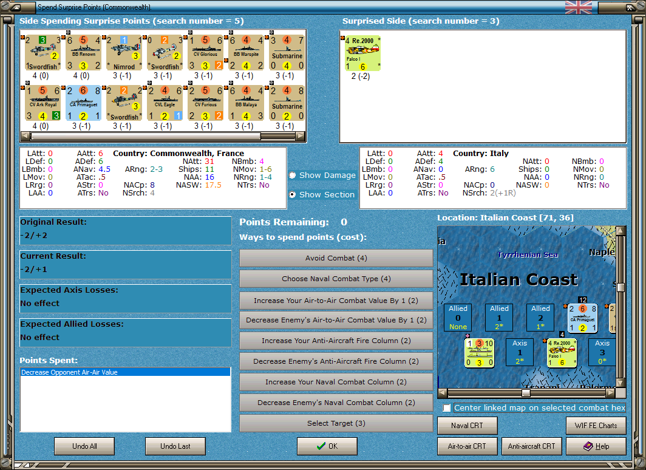646x470 pixels.
Task: Select the CV Furious carrier counter
Action: click(206, 103)
